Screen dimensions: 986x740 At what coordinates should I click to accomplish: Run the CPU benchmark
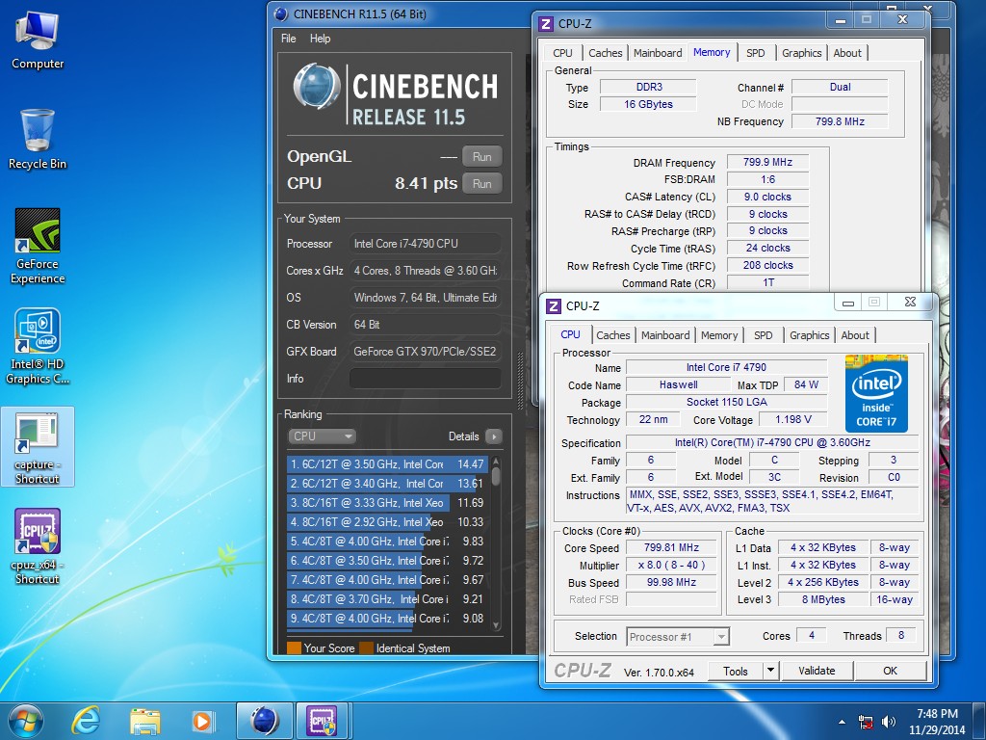(481, 184)
